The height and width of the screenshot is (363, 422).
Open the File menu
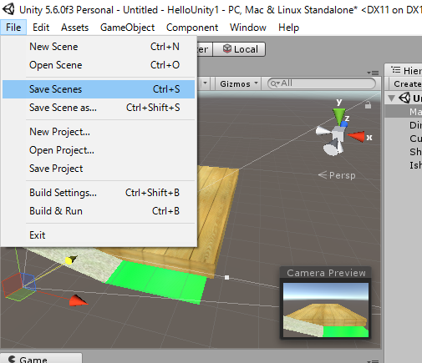pyautogui.click(x=13, y=28)
